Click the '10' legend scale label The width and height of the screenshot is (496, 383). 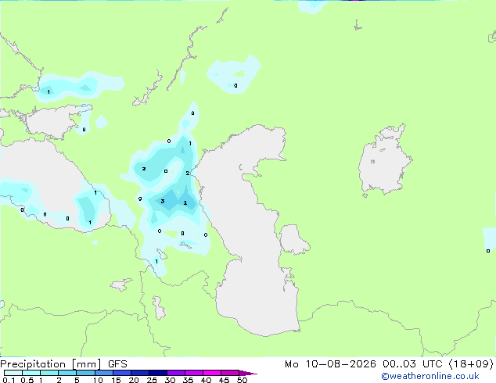[x=98, y=380]
